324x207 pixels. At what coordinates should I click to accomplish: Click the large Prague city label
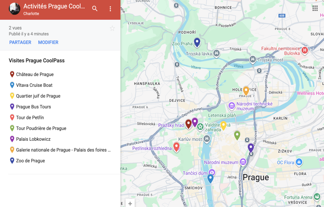point(256,178)
